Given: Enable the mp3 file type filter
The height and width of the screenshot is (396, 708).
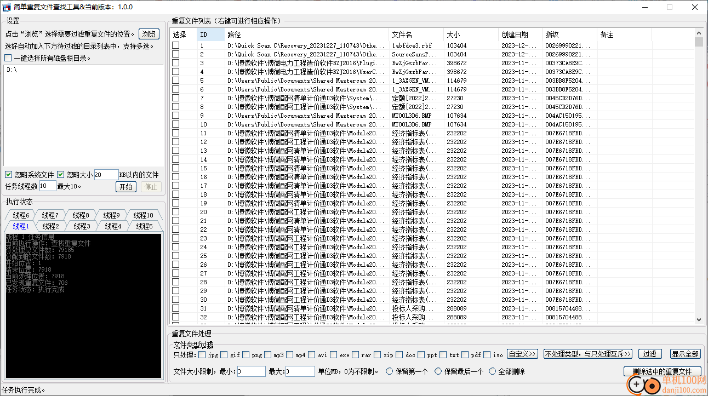Looking at the screenshot, I should 267,354.
